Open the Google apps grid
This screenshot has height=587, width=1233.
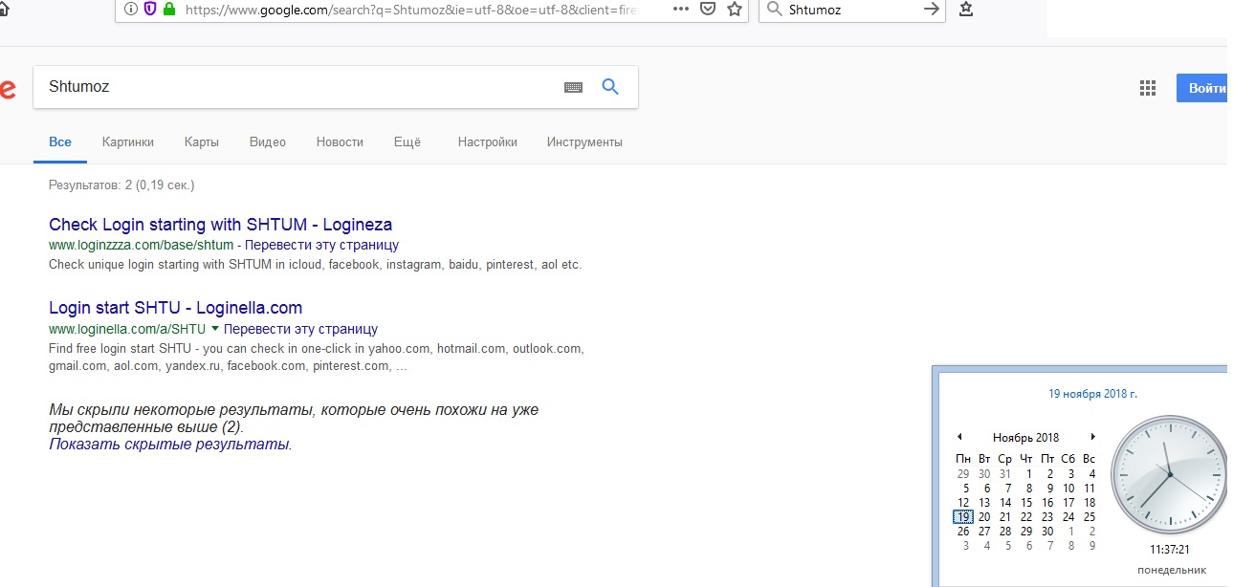point(1148,88)
